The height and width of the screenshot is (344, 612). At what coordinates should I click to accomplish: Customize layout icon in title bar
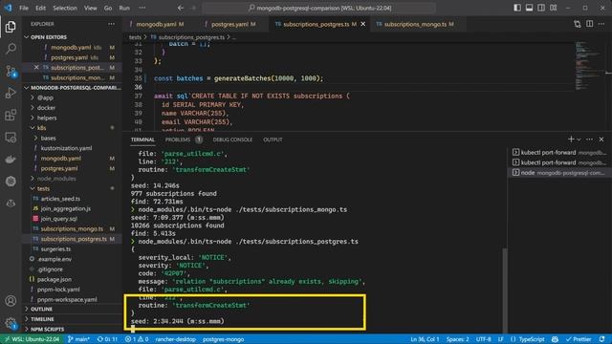pos(553,8)
